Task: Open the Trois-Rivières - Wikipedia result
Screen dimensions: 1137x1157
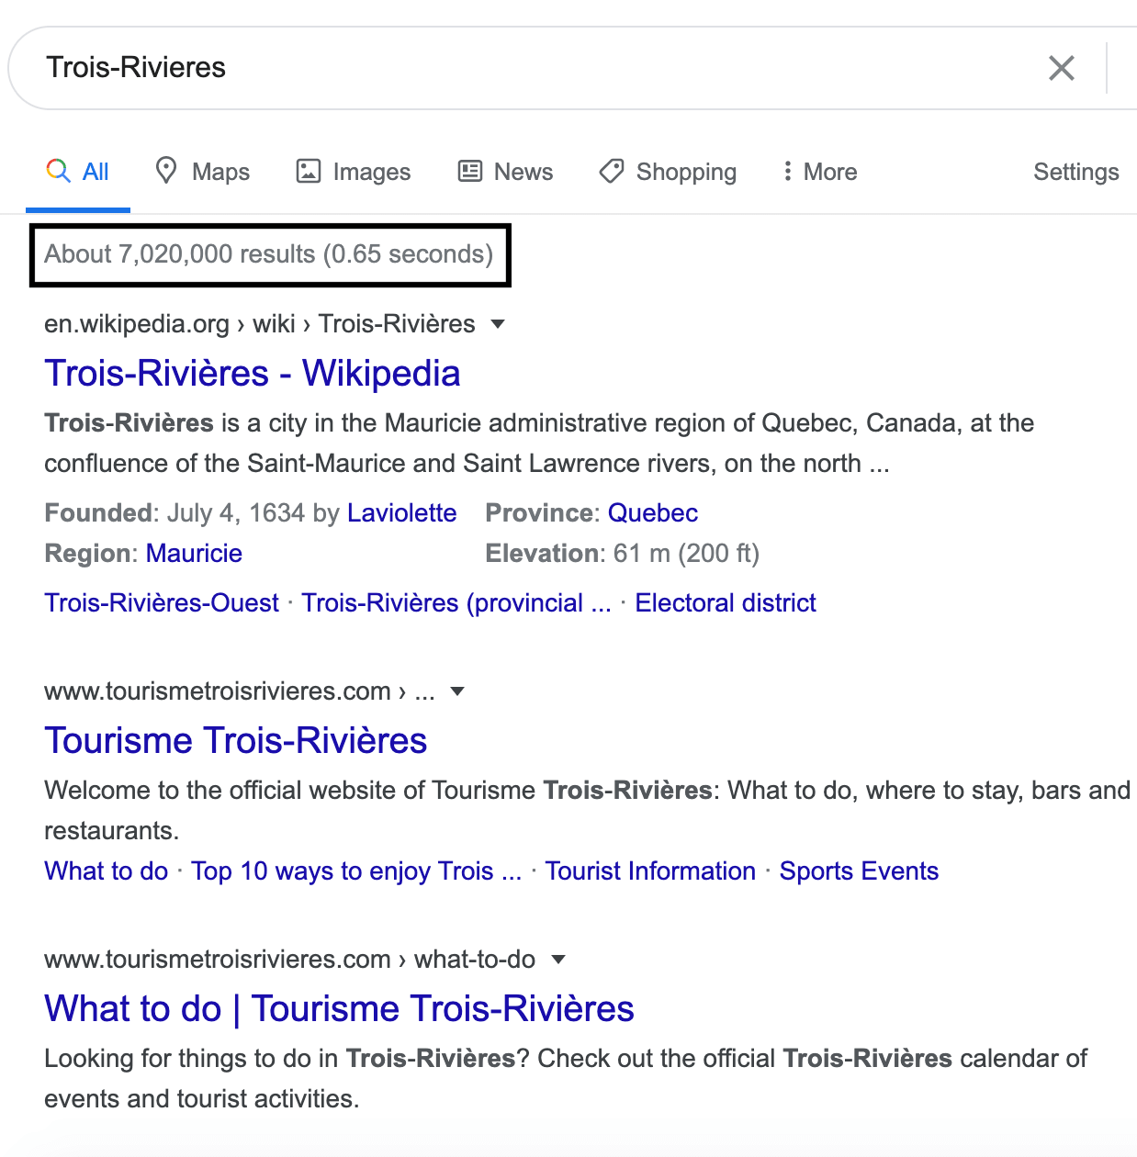Action: tap(253, 374)
